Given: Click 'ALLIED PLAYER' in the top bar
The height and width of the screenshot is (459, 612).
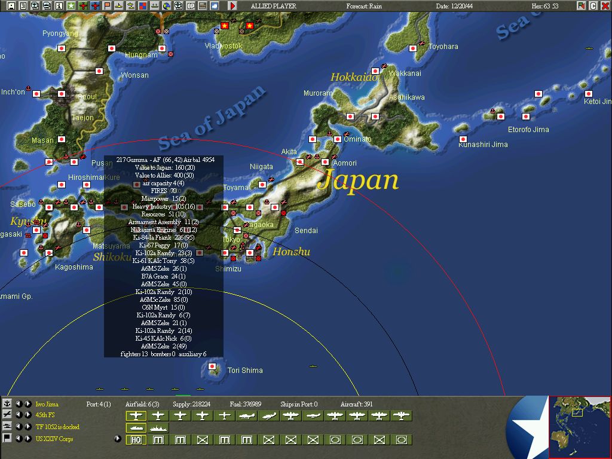Looking at the screenshot, I should pos(273,6).
